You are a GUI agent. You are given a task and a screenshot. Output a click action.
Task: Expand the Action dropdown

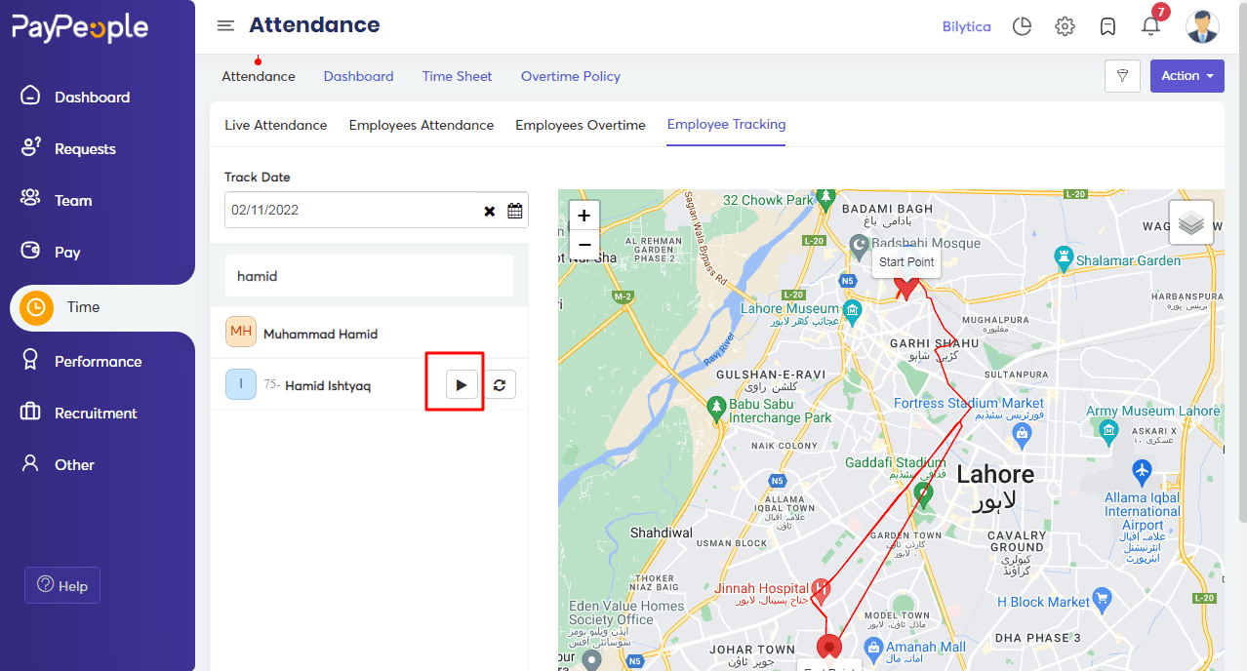click(1187, 76)
